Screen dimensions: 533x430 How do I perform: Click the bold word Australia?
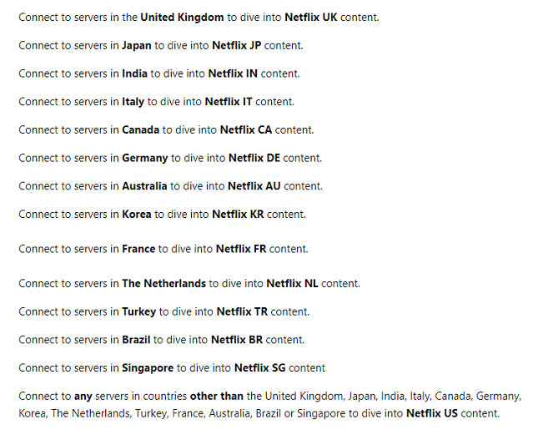[x=144, y=186]
